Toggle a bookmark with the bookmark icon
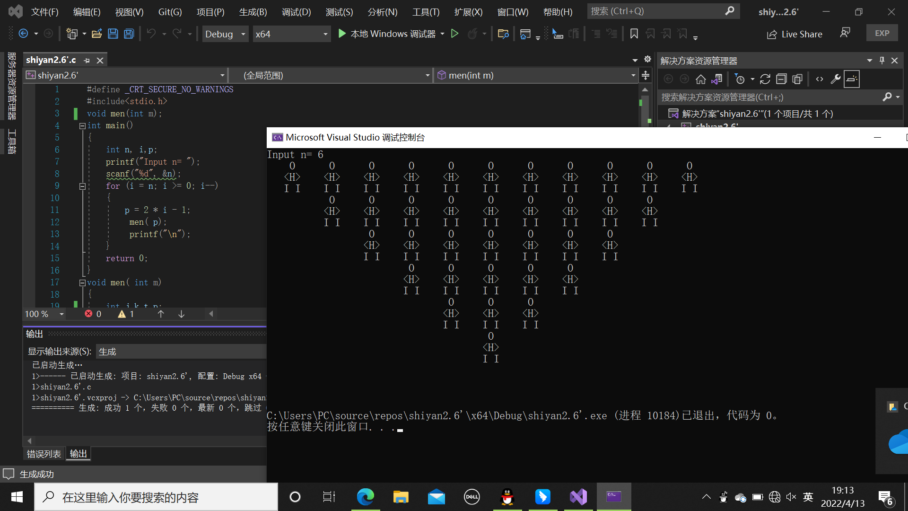The width and height of the screenshot is (908, 511). [634, 34]
